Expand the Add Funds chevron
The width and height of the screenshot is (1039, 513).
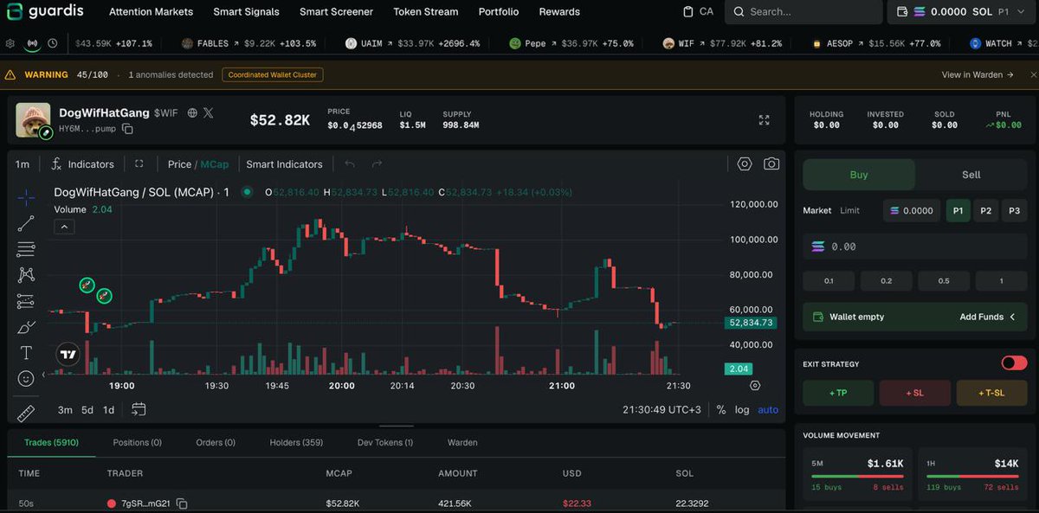(1012, 317)
